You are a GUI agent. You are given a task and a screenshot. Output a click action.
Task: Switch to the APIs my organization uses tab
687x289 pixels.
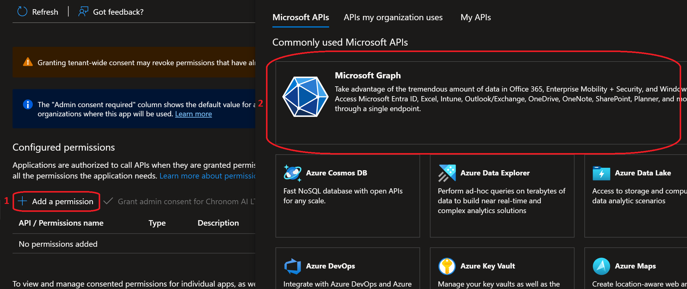point(393,17)
